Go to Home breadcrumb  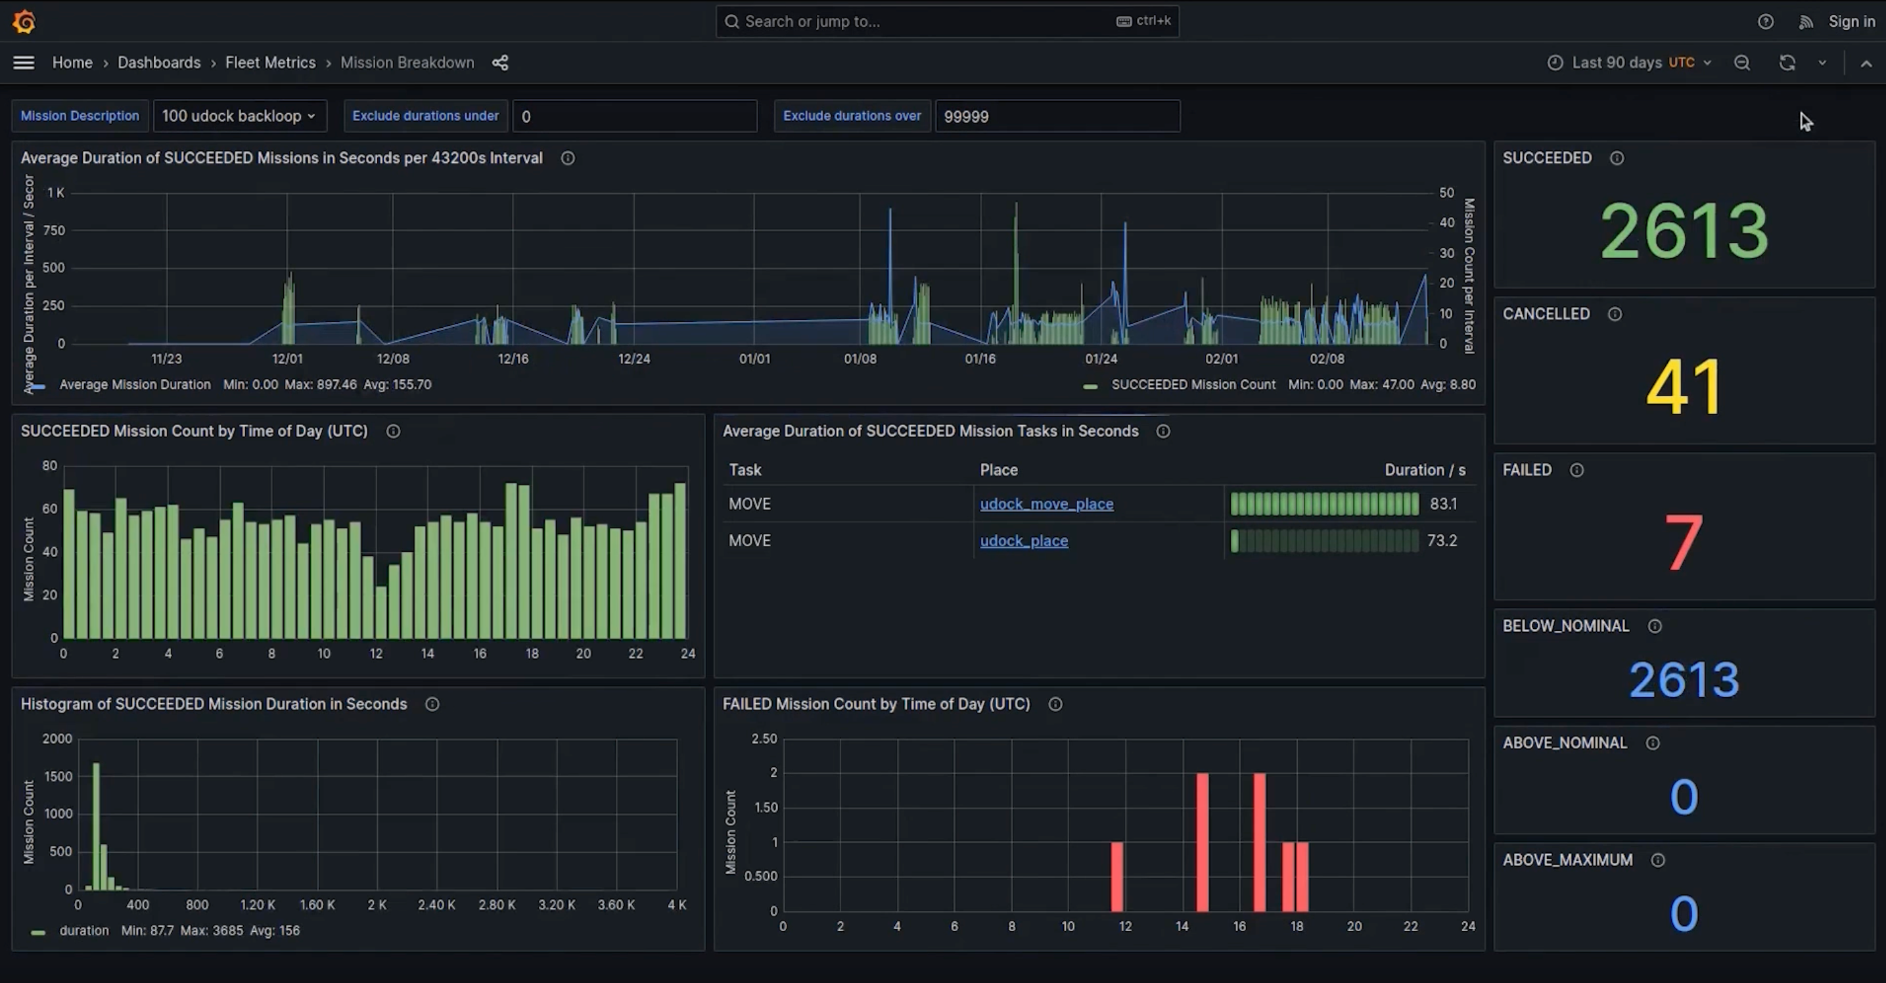(x=72, y=63)
